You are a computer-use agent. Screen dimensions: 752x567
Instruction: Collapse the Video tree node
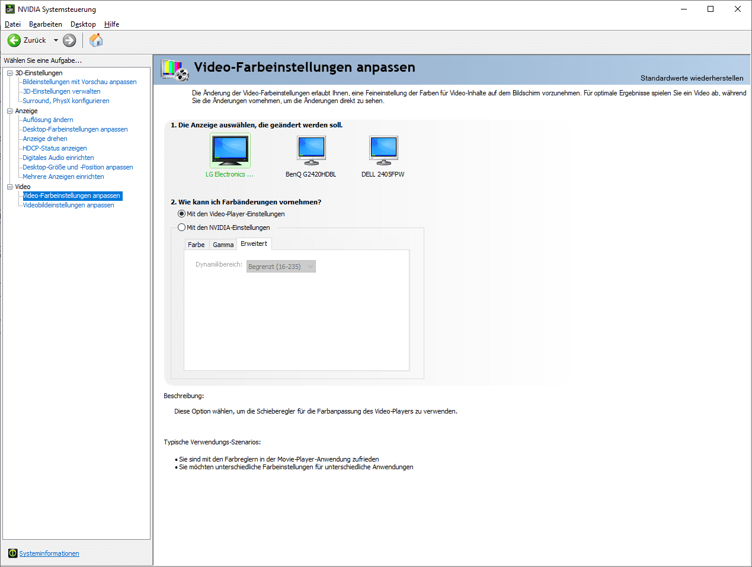click(x=9, y=187)
